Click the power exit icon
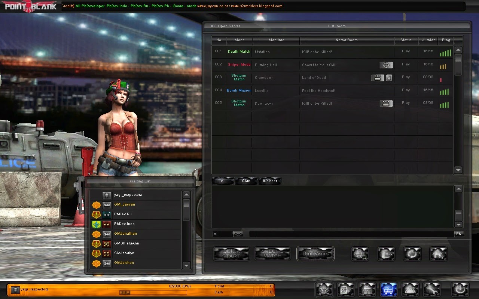 [x=460, y=289]
